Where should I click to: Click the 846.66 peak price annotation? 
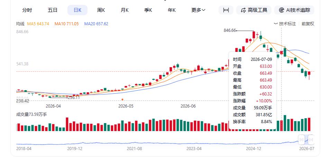230,30
